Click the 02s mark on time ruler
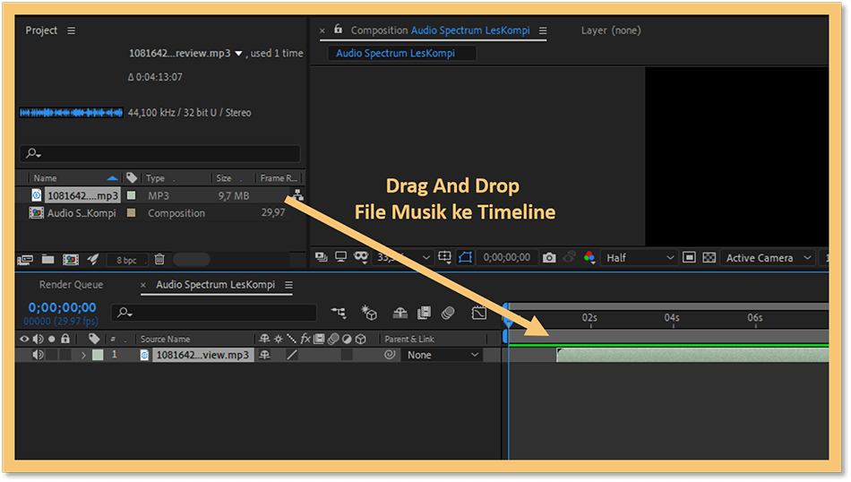 click(x=590, y=317)
